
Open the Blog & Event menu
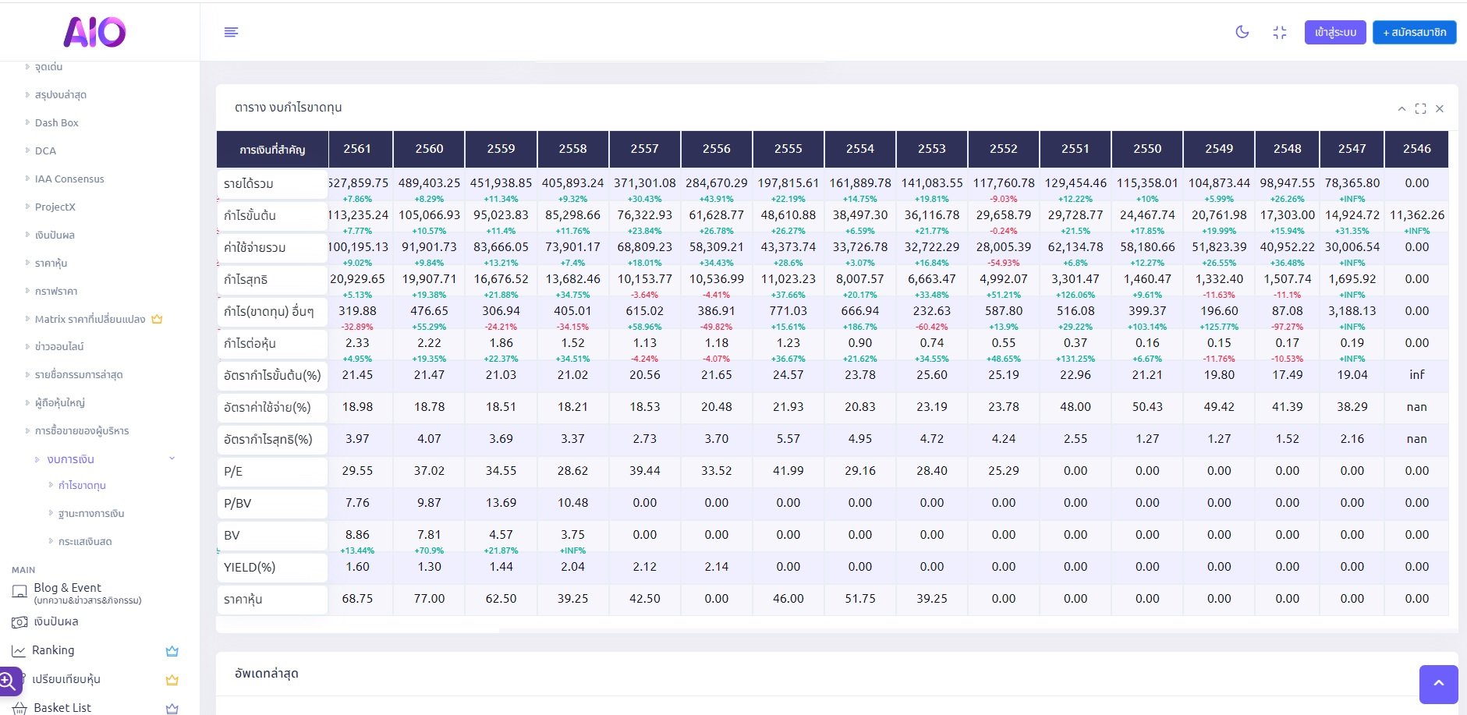point(87,593)
